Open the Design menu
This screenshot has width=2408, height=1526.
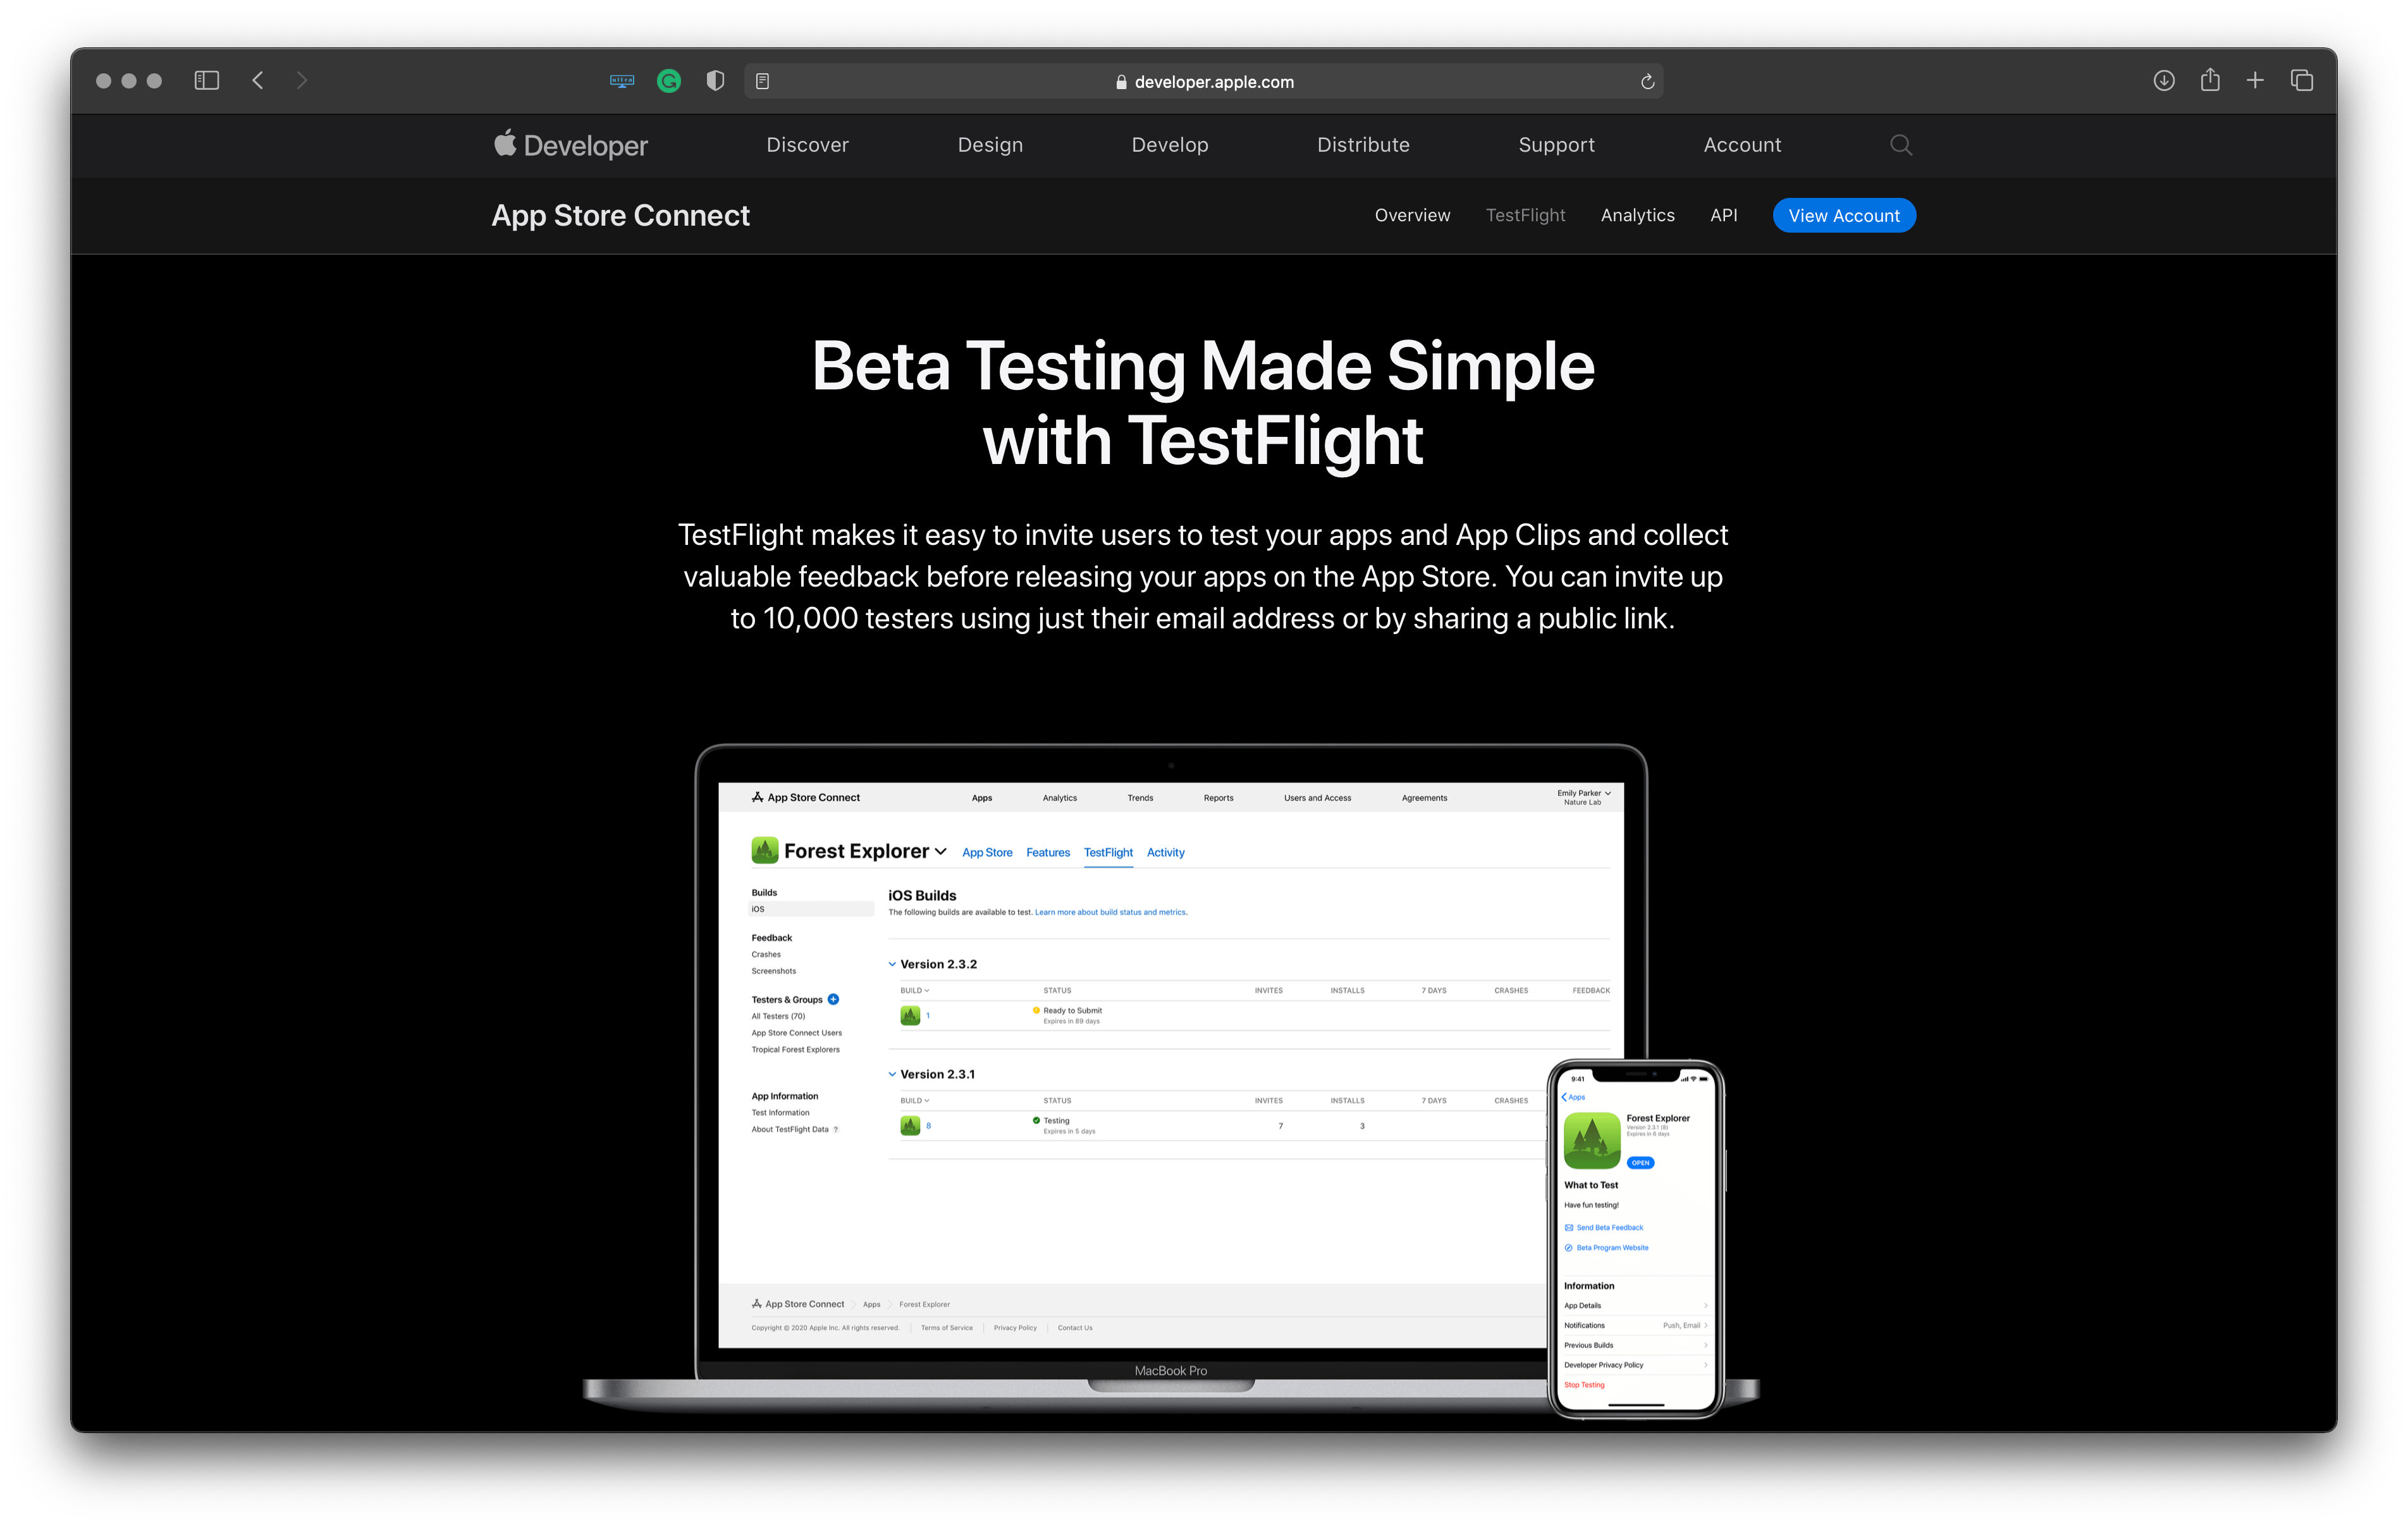(x=990, y=145)
